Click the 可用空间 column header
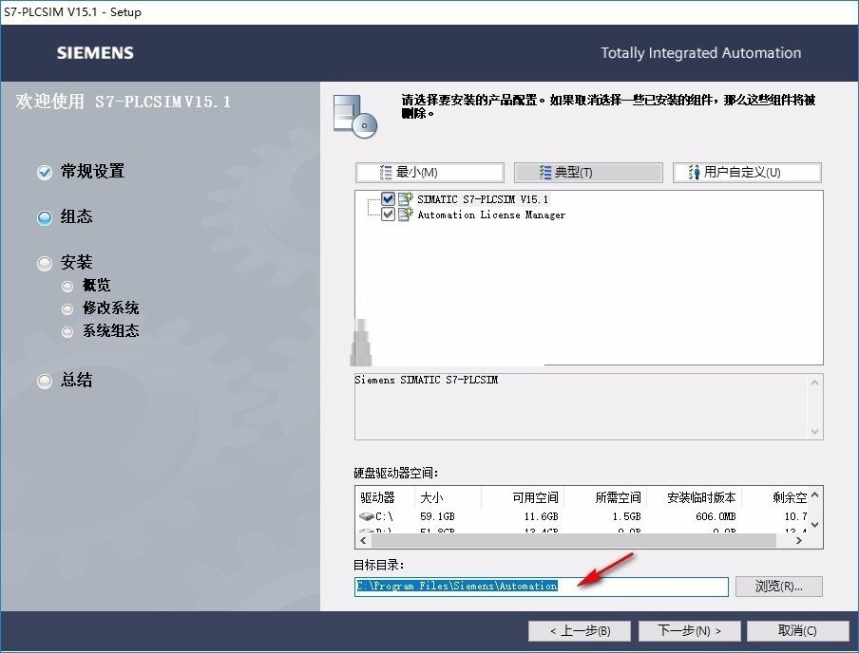 click(x=523, y=497)
